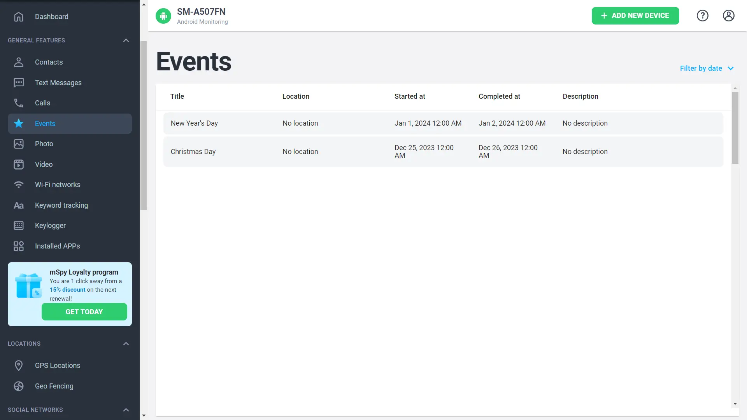Click the Completed at column header
Viewport: 747px width, 420px height.
(499, 96)
